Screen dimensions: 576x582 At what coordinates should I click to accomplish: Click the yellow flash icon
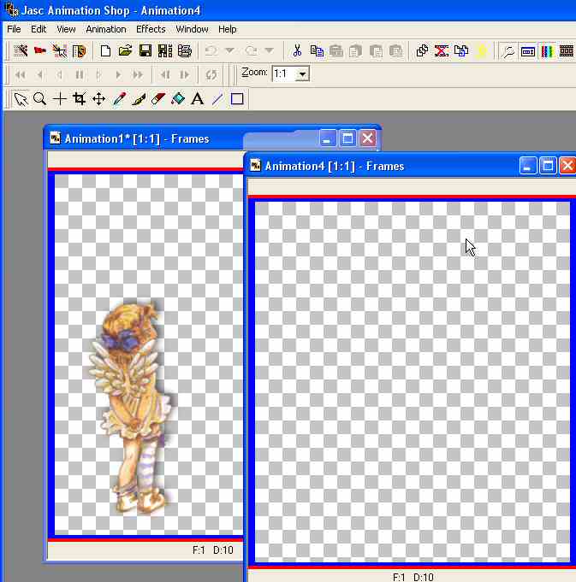481,50
